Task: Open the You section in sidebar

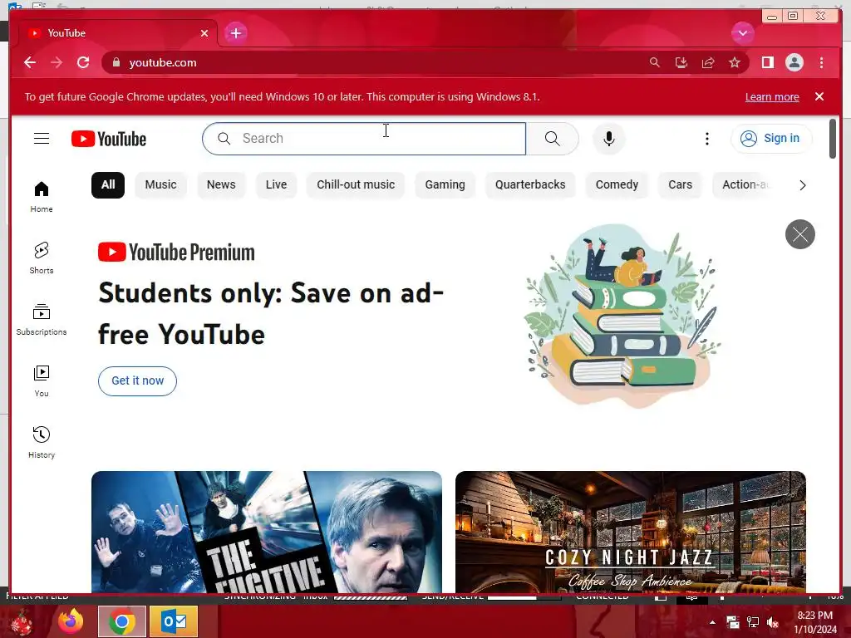Action: point(42,381)
